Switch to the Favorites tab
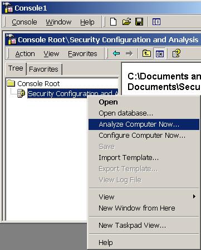The height and width of the screenshot is (250, 201). (x=43, y=69)
